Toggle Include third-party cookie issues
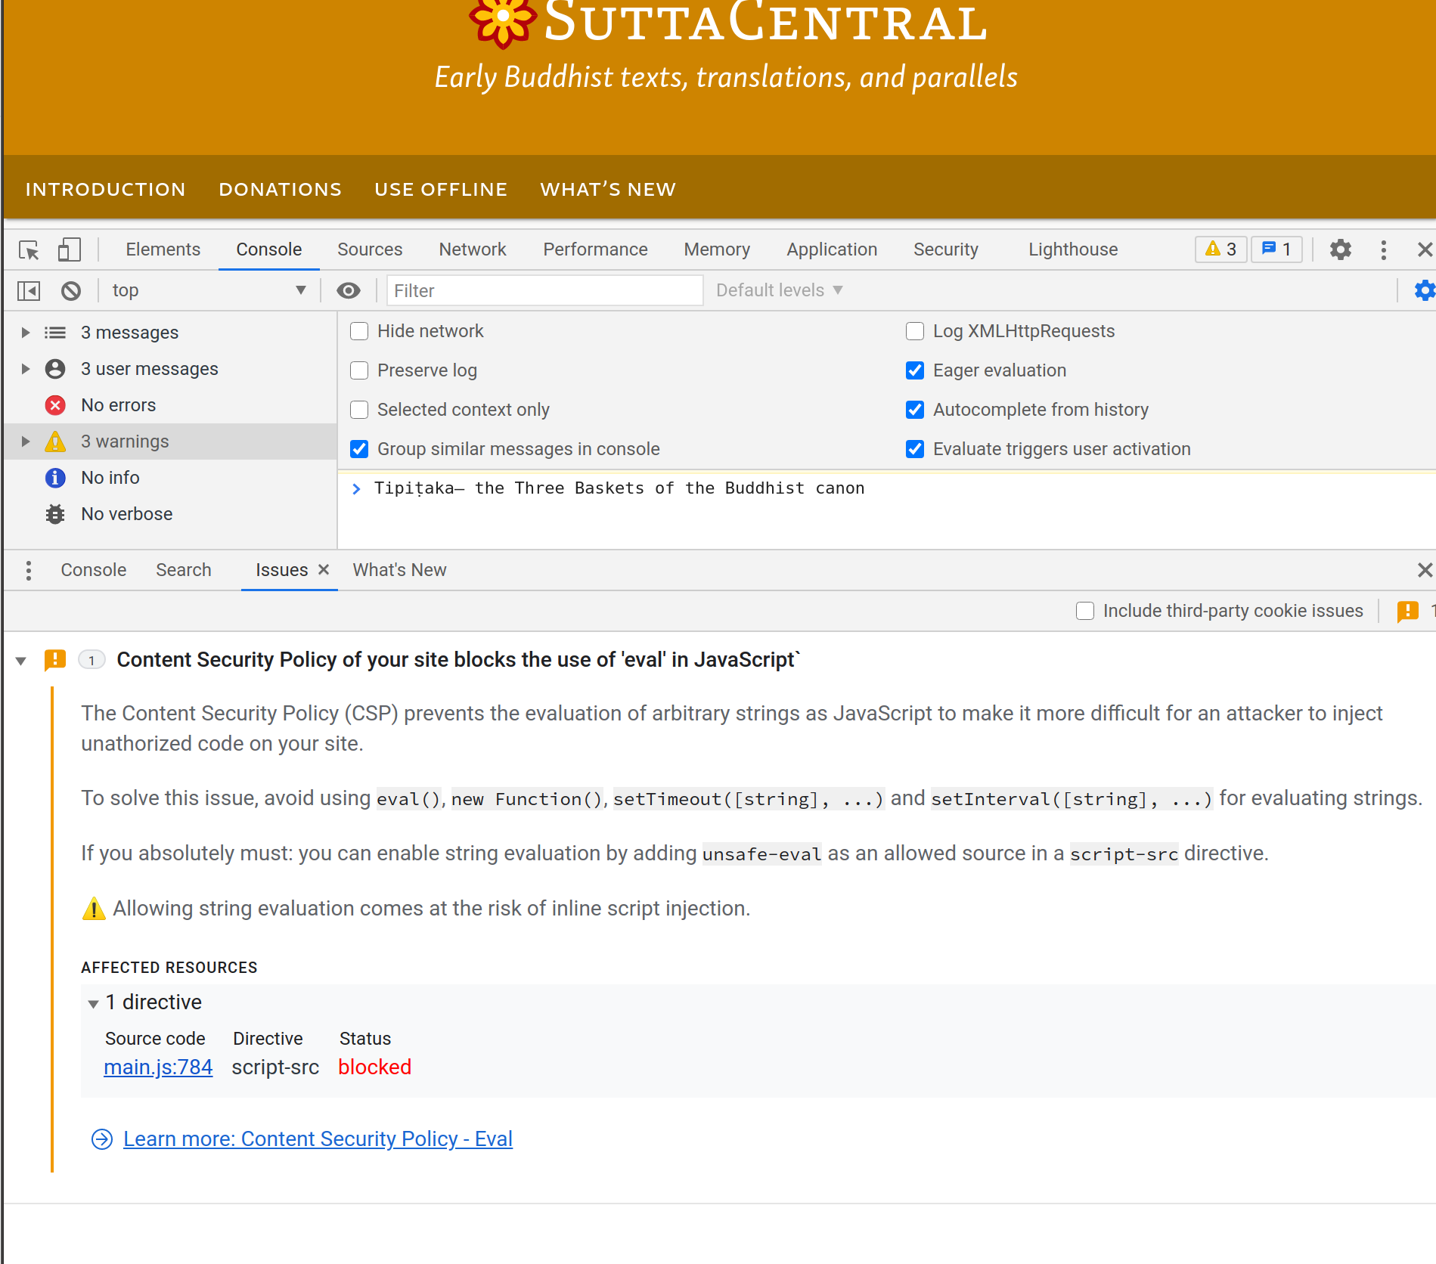Viewport: 1436px width, 1264px height. coord(1085,611)
